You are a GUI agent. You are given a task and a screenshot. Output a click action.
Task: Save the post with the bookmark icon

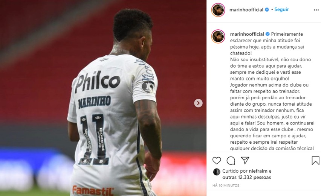pos(315,160)
